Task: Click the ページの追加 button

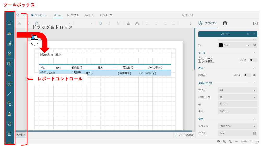Action: [x=184, y=135]
